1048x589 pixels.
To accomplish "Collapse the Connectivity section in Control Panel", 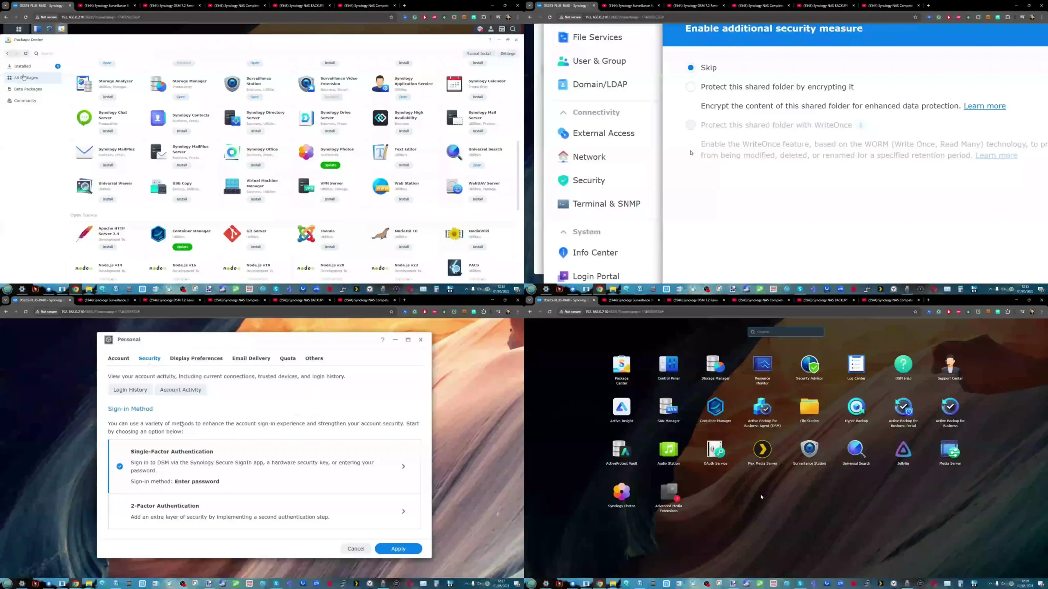I will click(x=563, y=112).
